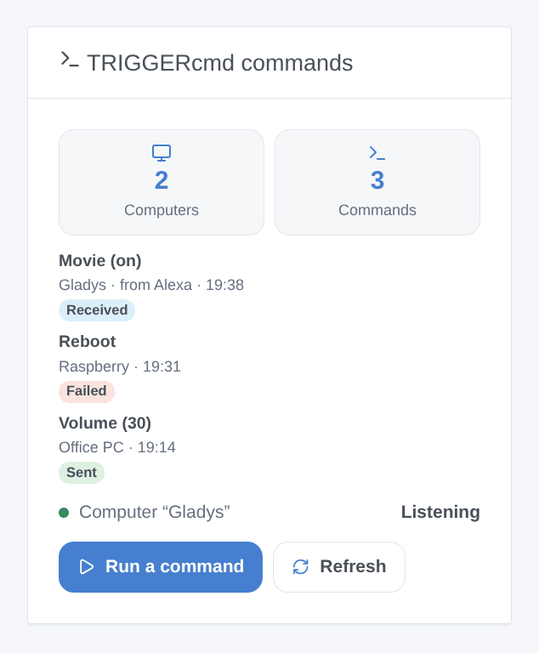
Task: Click the Sent status badge
Action: pos(82,473)
